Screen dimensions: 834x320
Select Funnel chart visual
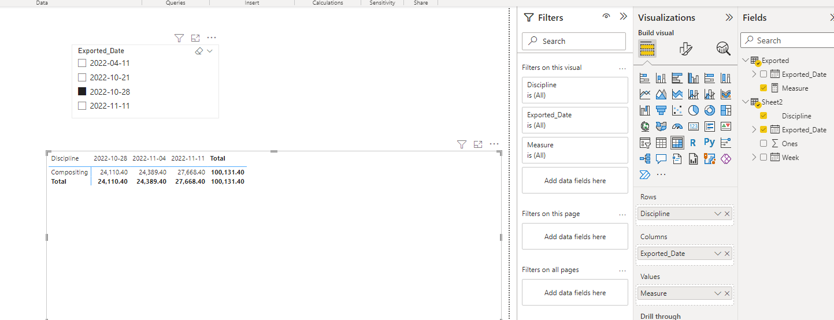(661, 110)
